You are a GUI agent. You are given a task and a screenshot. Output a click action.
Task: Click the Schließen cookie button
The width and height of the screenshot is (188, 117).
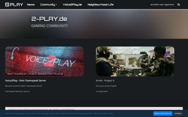(x=178, y=114)
